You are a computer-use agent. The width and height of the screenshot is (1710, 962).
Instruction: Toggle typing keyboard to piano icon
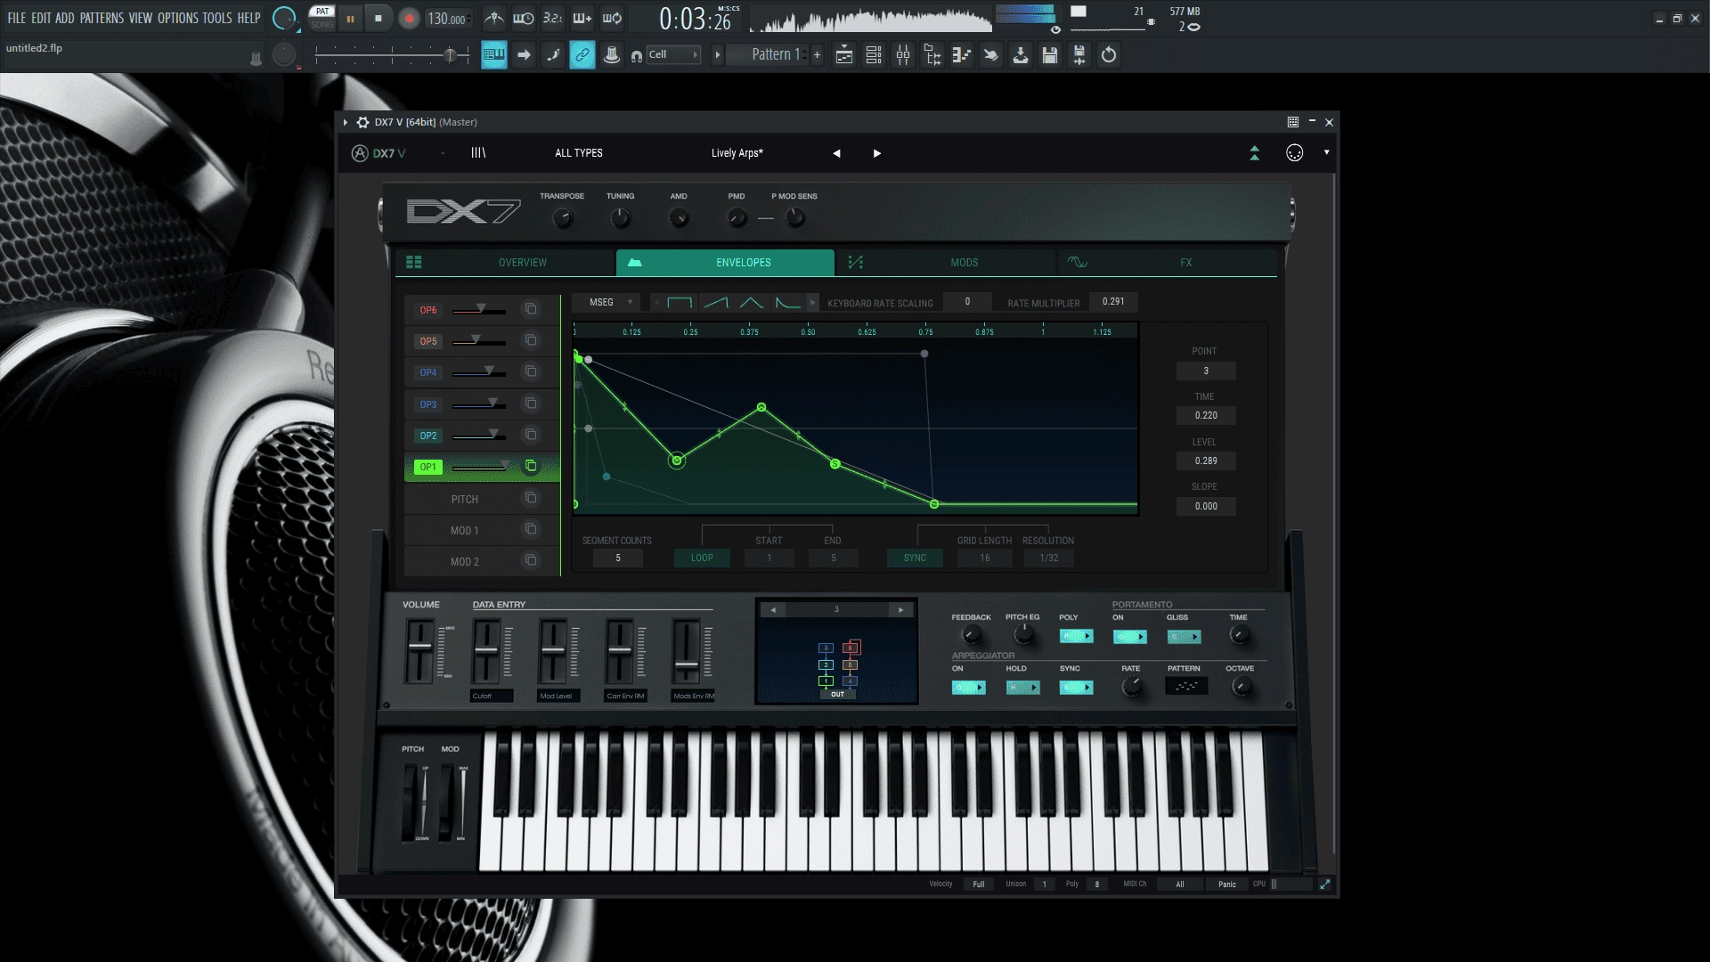(494, 55)
